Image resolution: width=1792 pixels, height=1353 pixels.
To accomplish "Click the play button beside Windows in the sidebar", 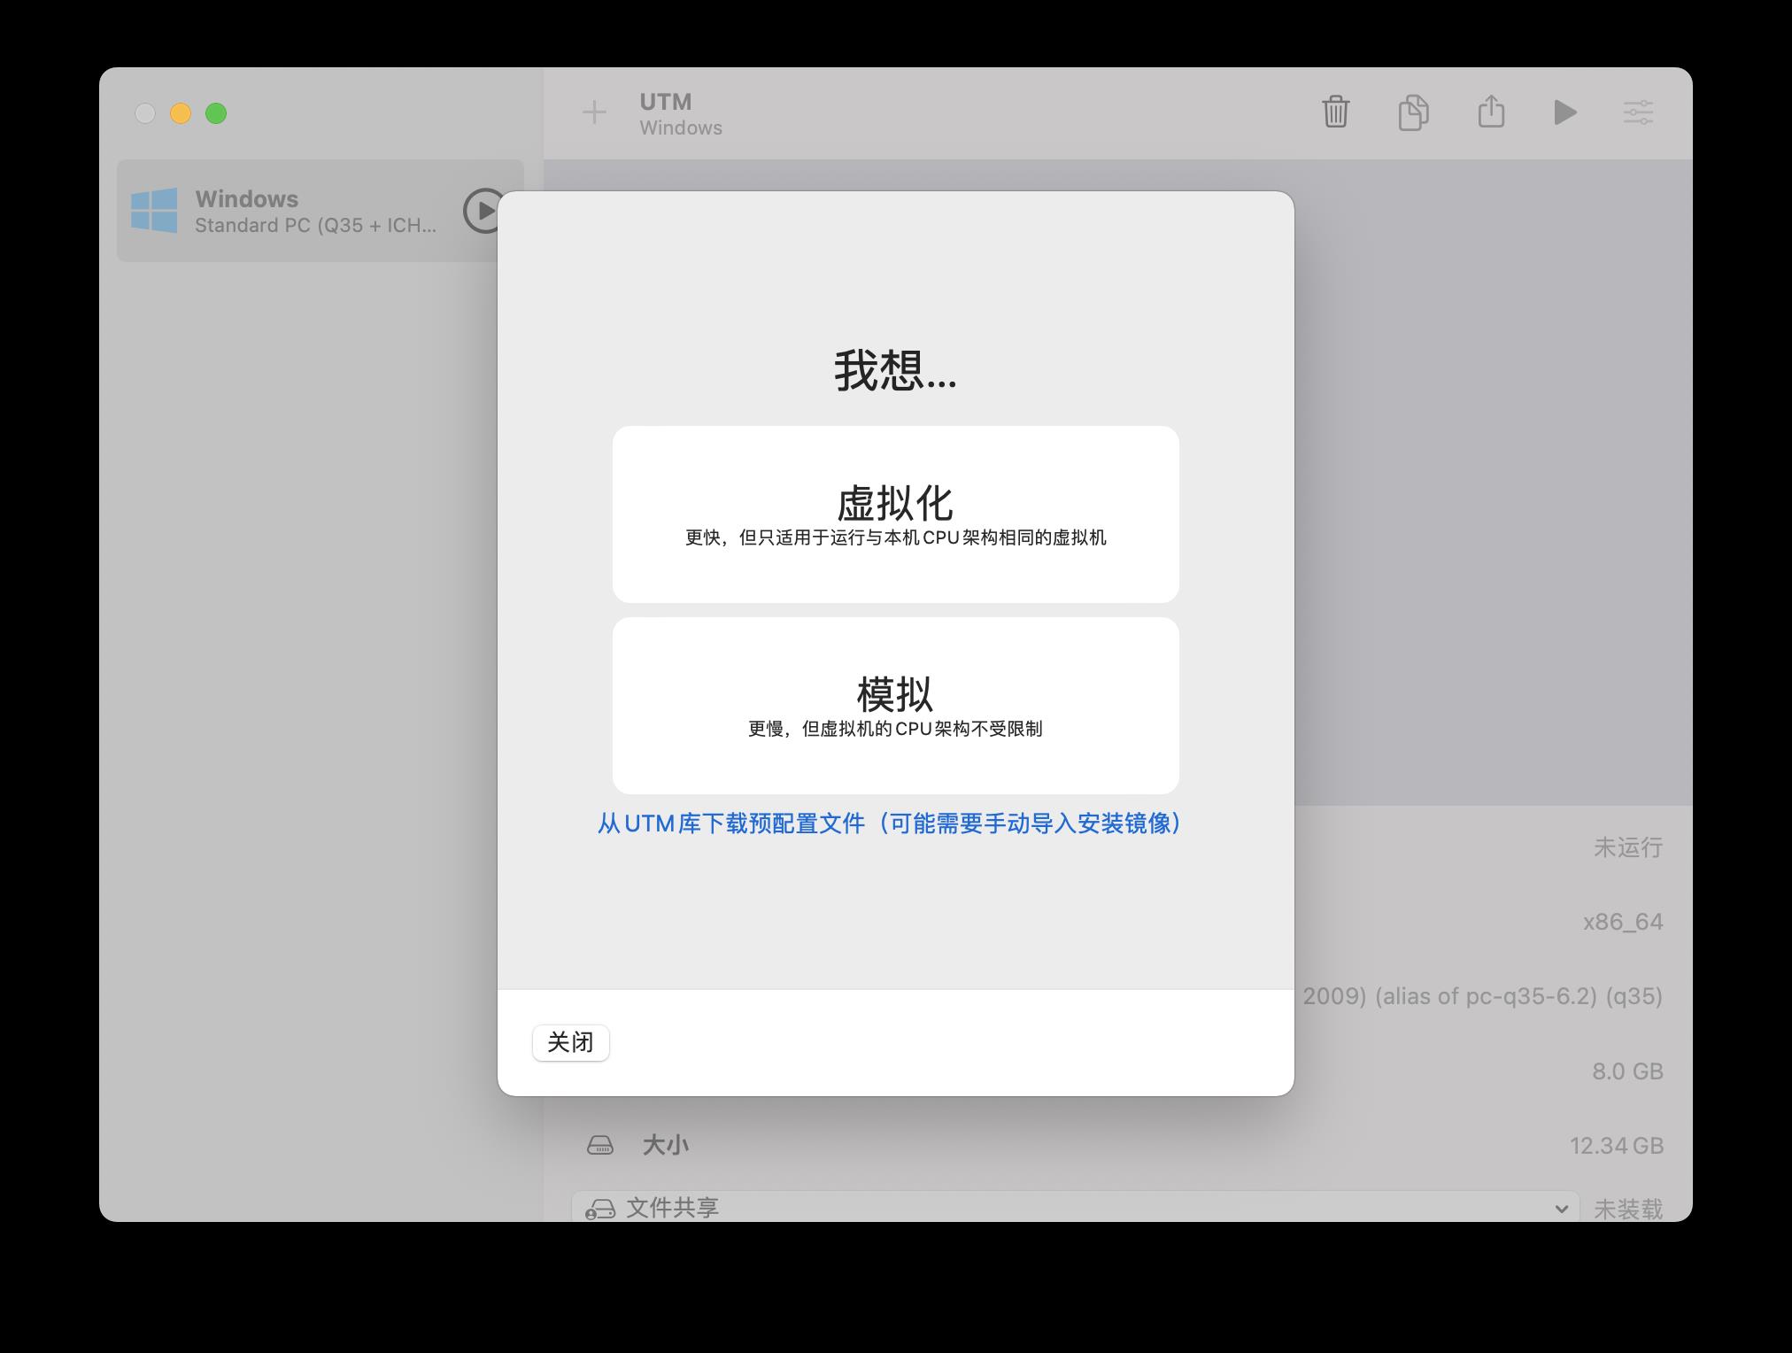I will click(x=483, y=211).
